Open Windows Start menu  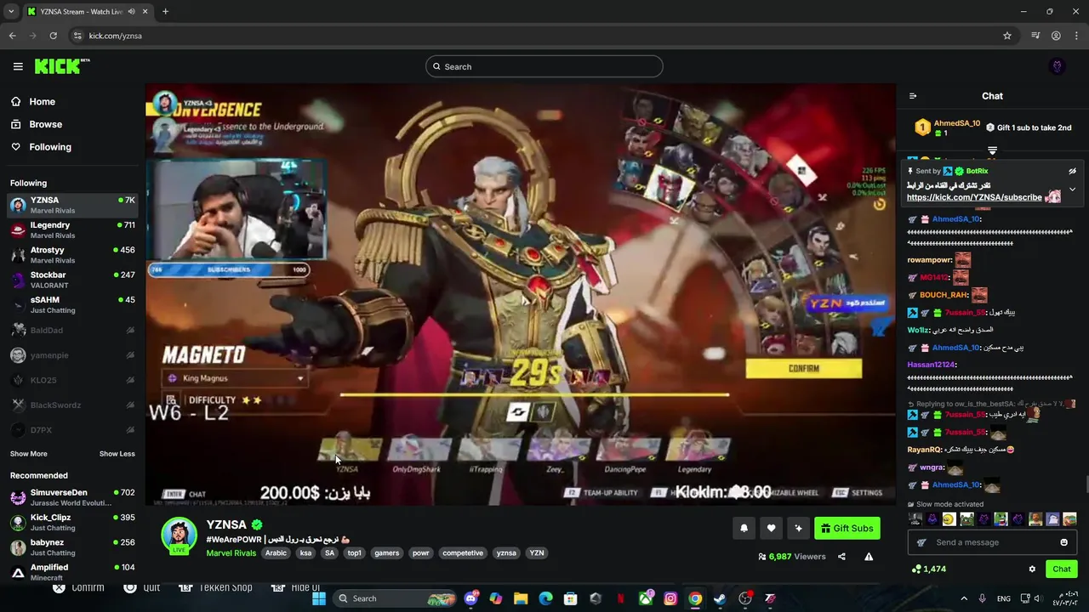click(x=319, y=598)
